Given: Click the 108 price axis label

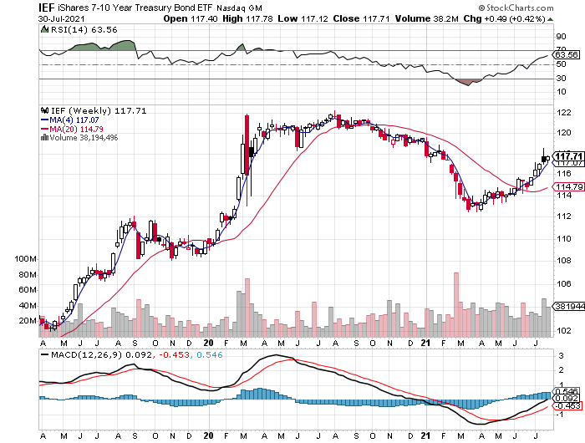Looking at the screenshot, I should 563,261.
